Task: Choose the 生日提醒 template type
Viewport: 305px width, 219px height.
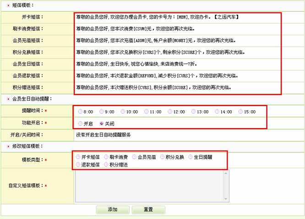Action: (x=191, y=157)
